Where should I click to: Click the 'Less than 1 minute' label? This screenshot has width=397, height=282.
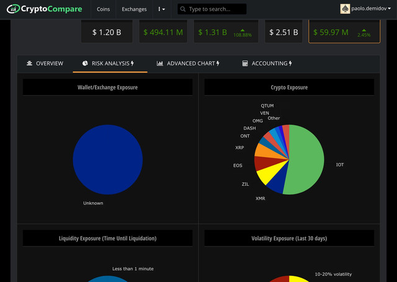tap(133, 269)
